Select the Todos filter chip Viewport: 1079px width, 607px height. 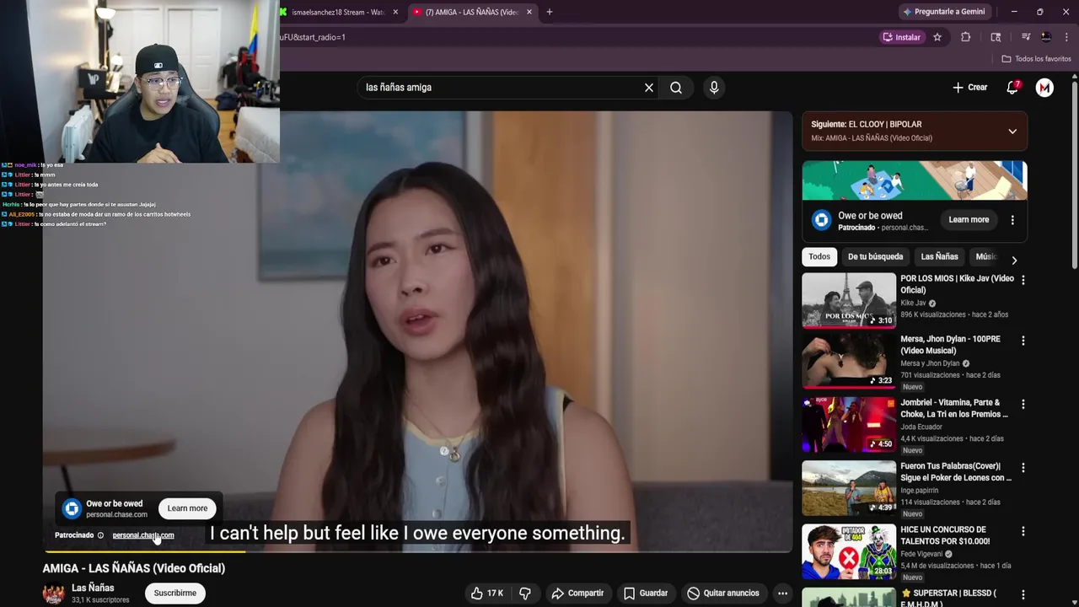click(x=819, y=257)
